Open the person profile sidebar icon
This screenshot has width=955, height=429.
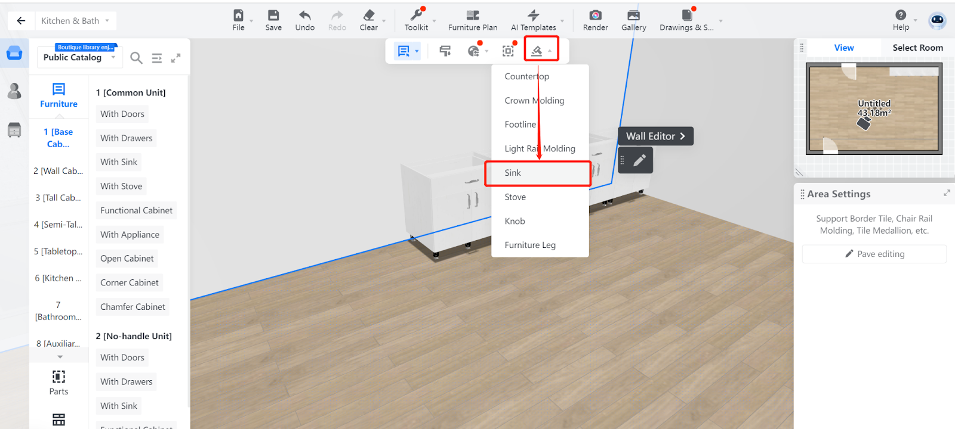click(x=14, y=91)
